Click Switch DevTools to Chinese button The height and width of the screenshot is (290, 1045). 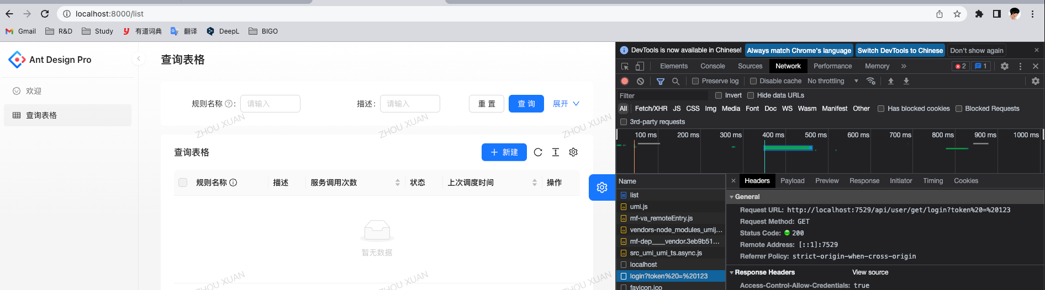(900, 50)
